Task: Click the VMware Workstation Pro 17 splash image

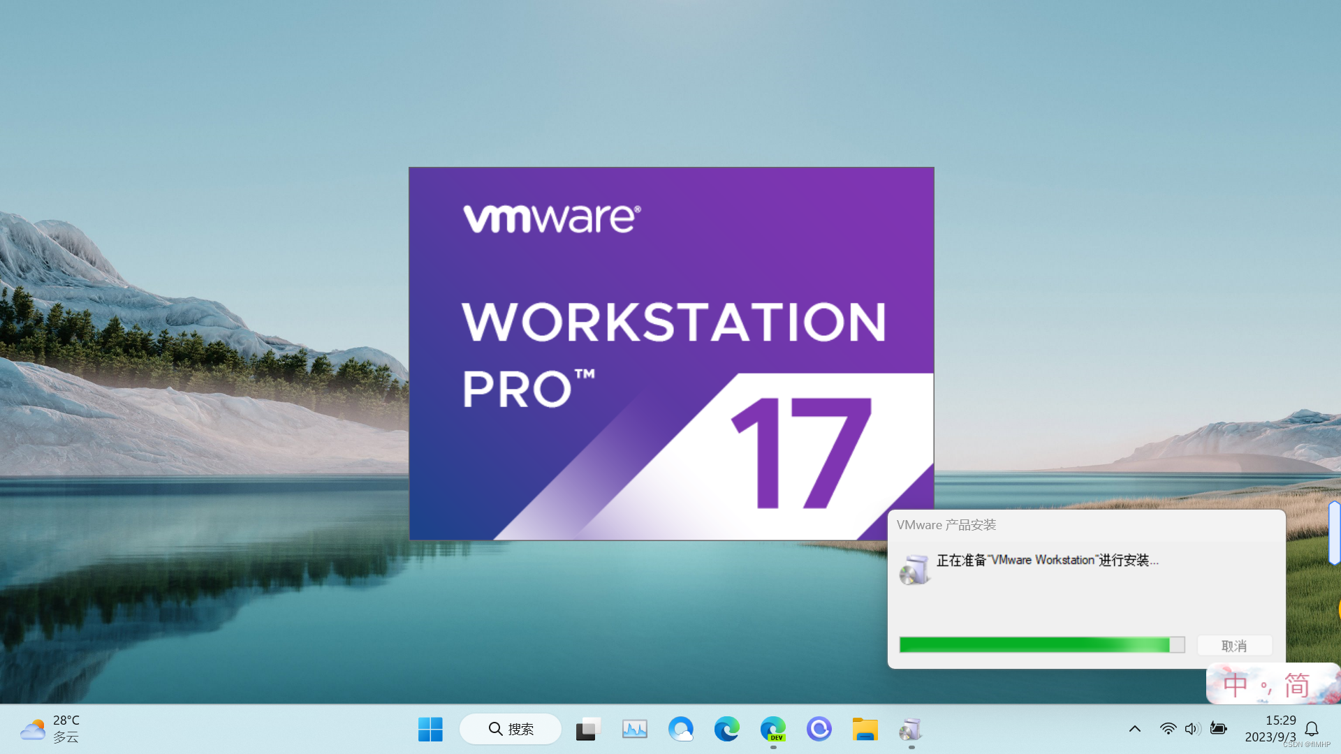Action: pos(670,353)
